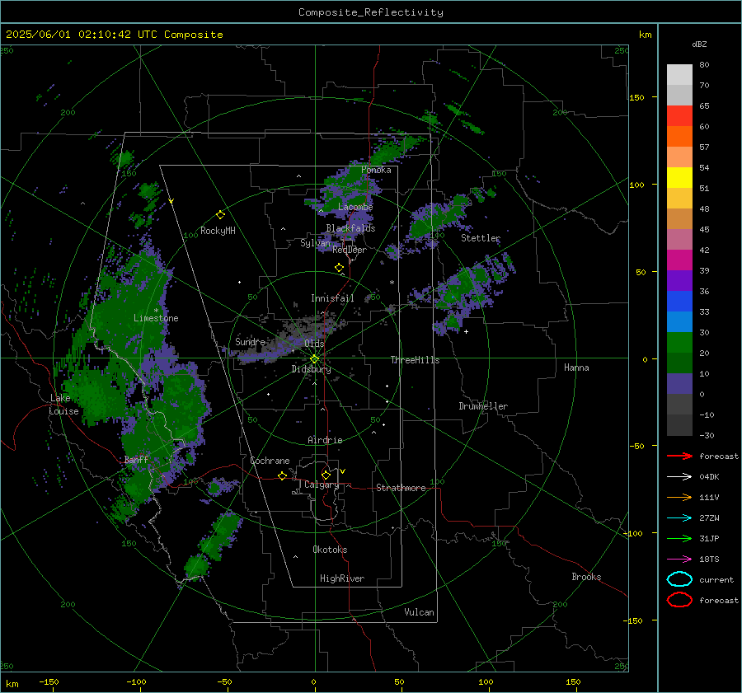Click the Calgary city label
This screenshot has width=742, height=693.
pyautogui.click(x=322, y=485)
